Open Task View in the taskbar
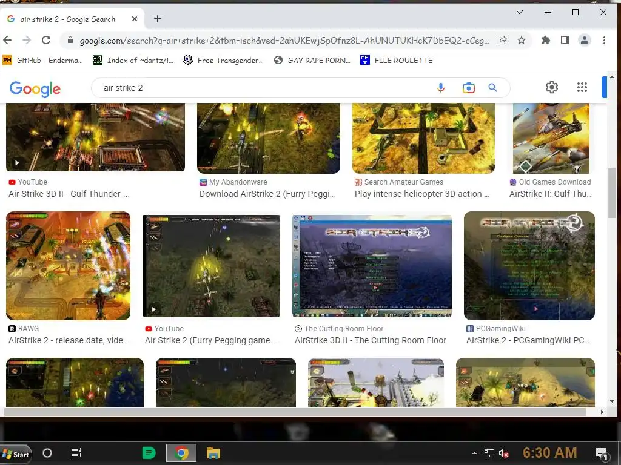This screenshot has width=621, height=465. click(76, 453)
